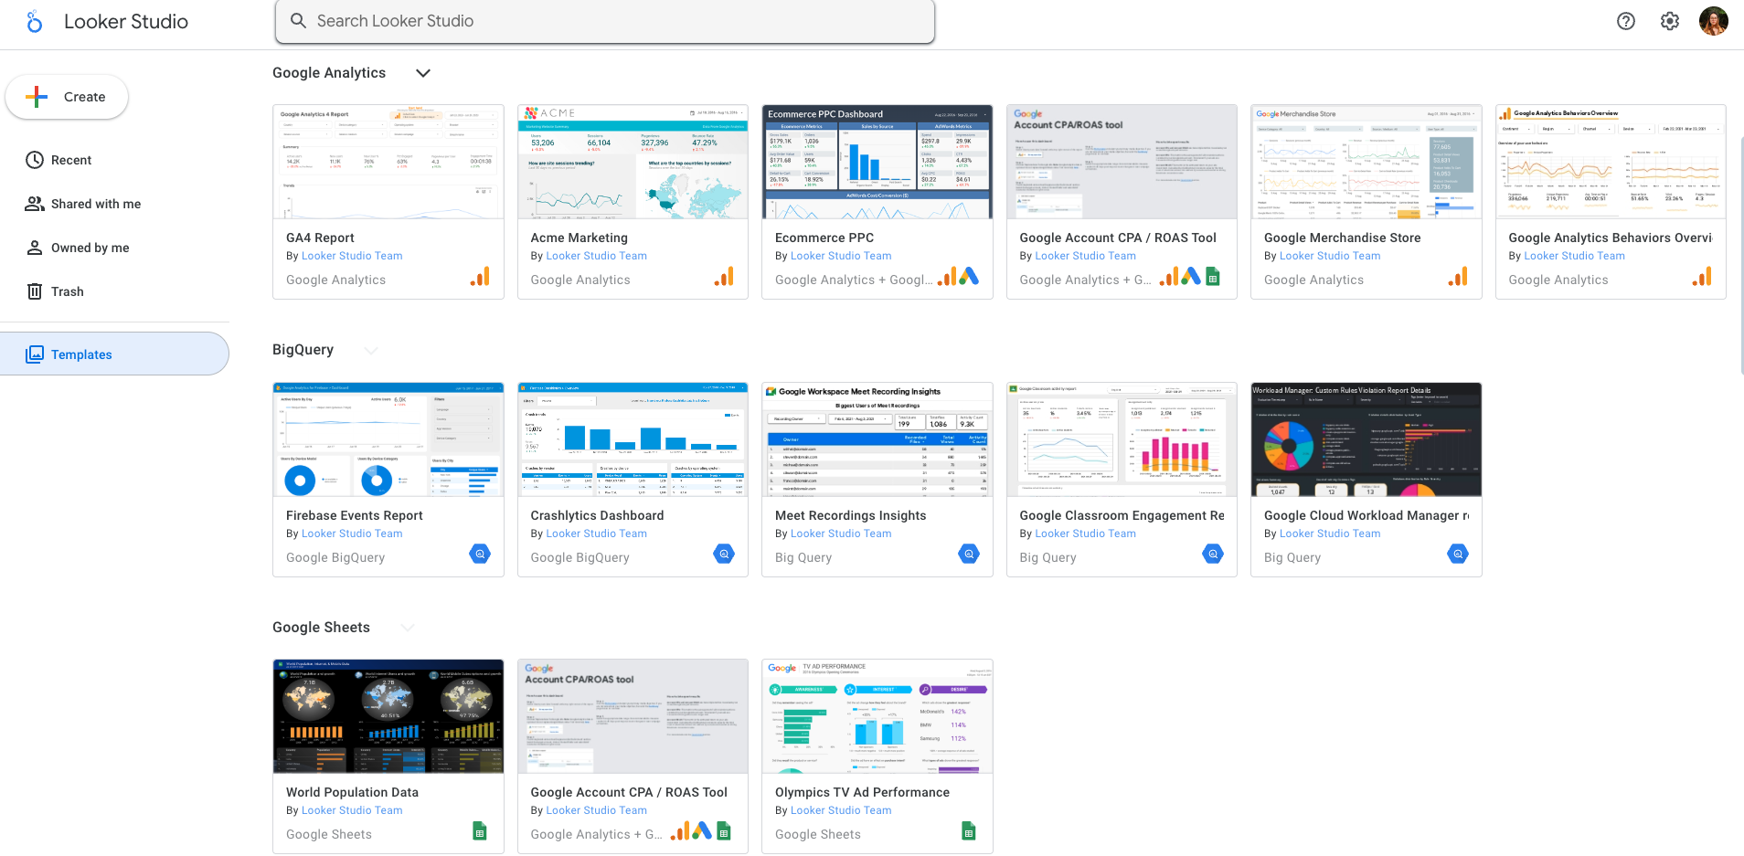Click the user profile avatar
Viewport: 1744px width, 856px height.
(x=1713, y=21)
